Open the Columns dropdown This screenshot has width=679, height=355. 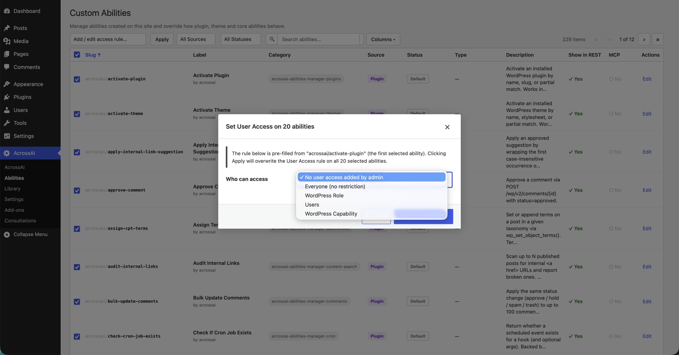click(383, 39)
